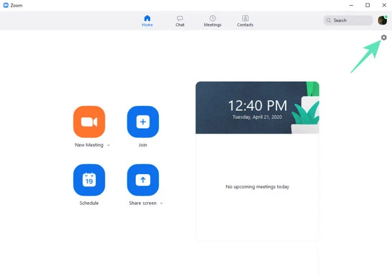Open the Contacts tab

point(245,21)
